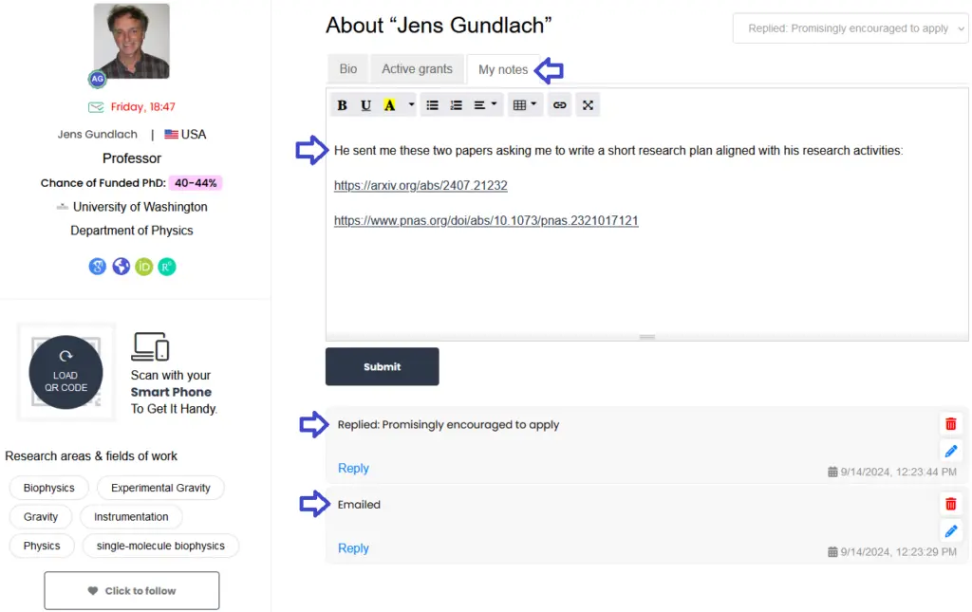The height and width of the screenshot is (612, 972).
Task: Open the insert table dropdown
Action: pyautogui.click(x=524, y=105)
